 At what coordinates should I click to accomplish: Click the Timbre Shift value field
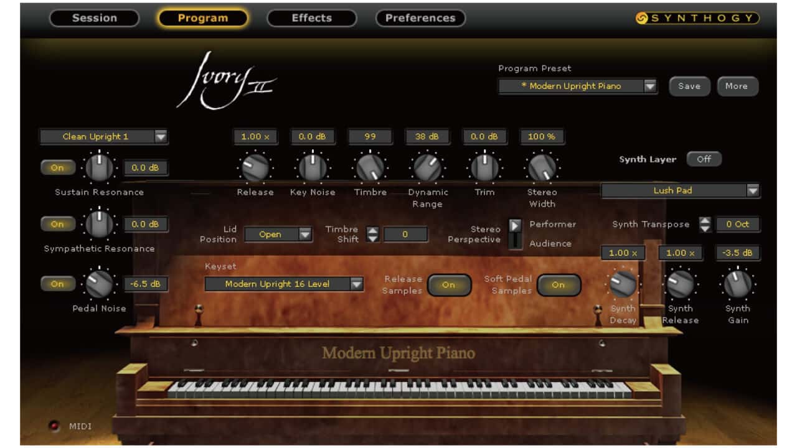tap(405, 235)
